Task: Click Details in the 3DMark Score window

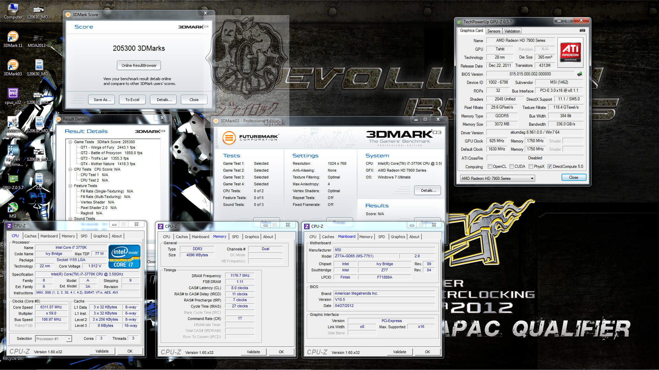Action: click(x=164, y=100)
